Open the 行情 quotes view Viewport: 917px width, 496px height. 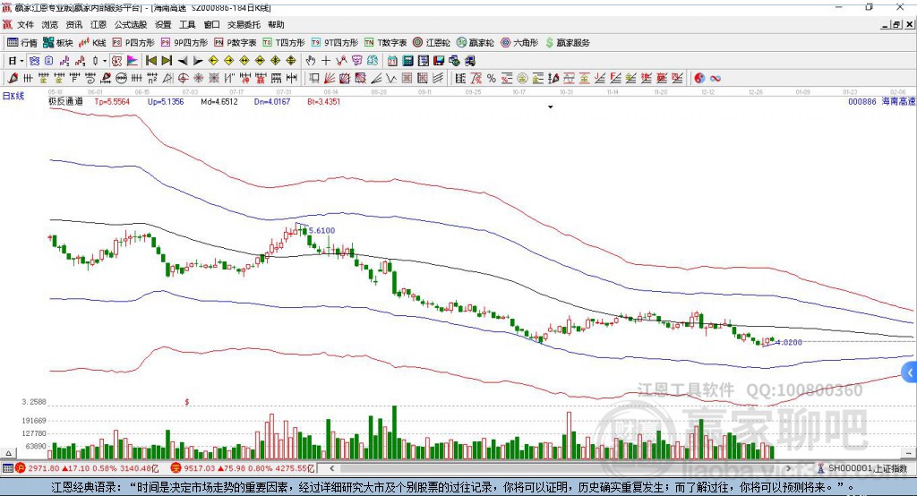pos(21,43)
